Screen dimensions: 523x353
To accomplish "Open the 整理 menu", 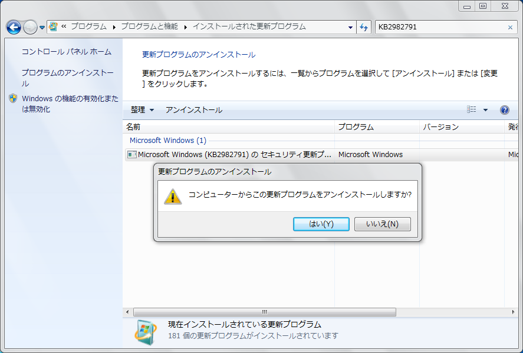I will coord(143,110).
